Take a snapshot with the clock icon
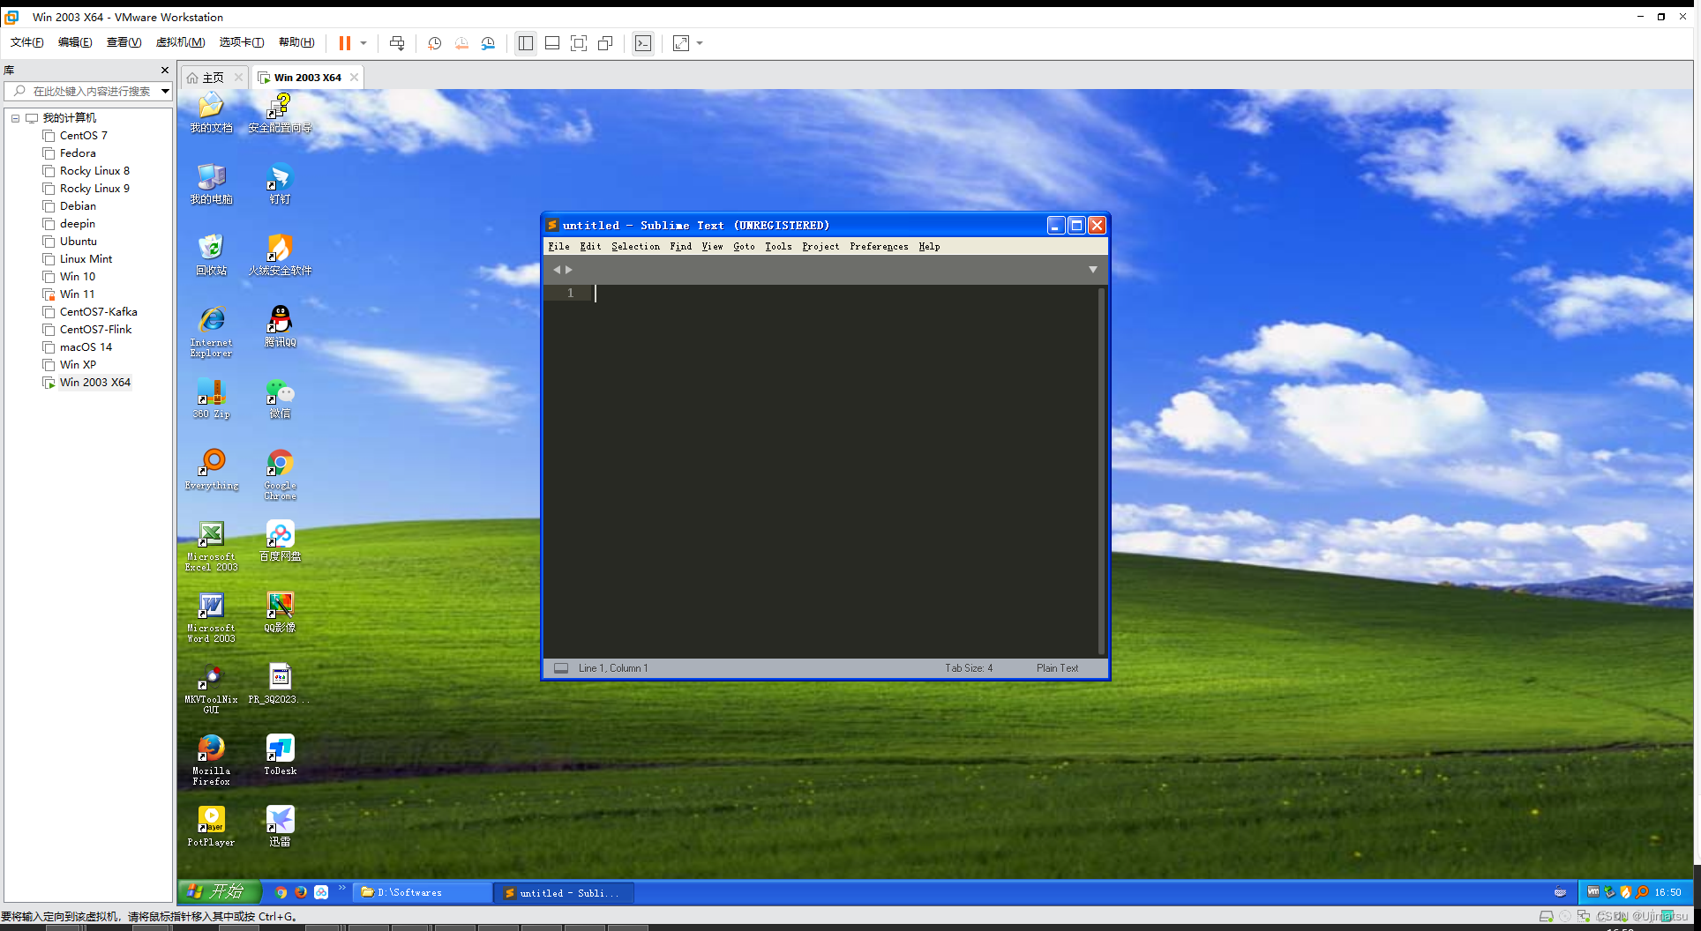Image resolution: width=1701 pixels, height=931 pixels. pos(434,43)
